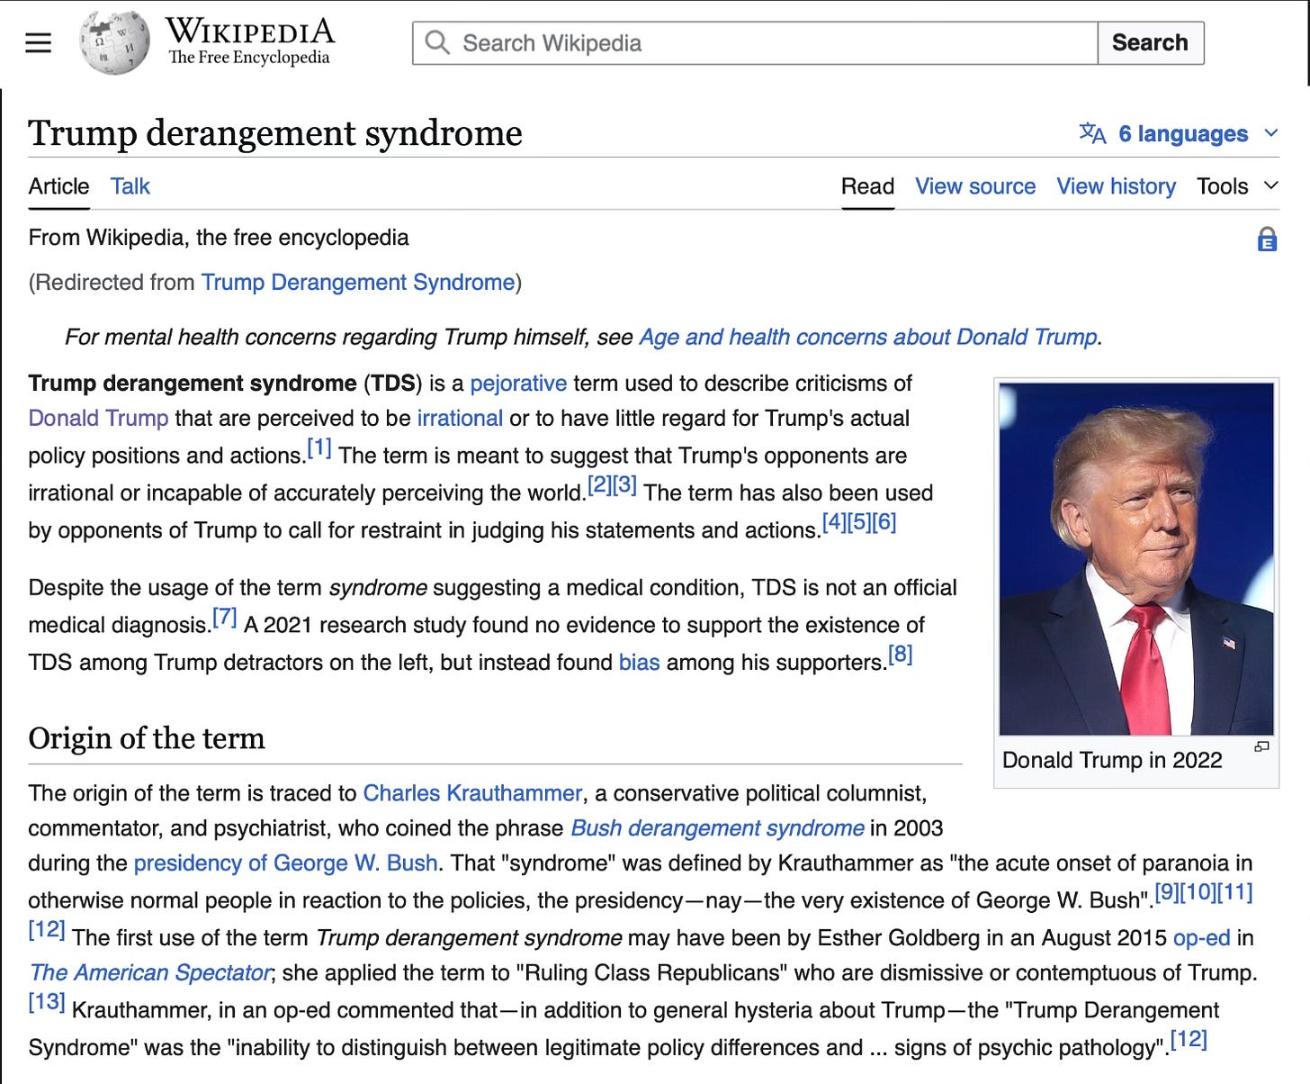
Task: Jump to citation [1]
Action: [x=319, y=447]
